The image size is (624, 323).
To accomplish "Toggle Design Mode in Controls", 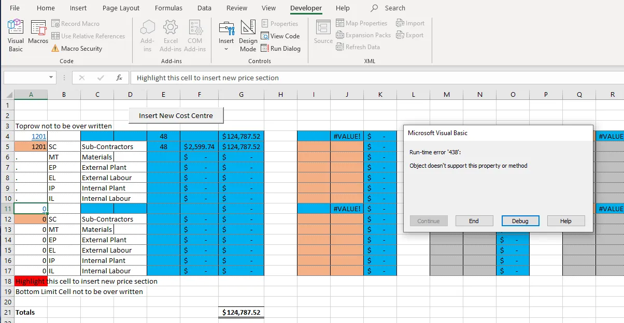I will (x=248, y=36).
